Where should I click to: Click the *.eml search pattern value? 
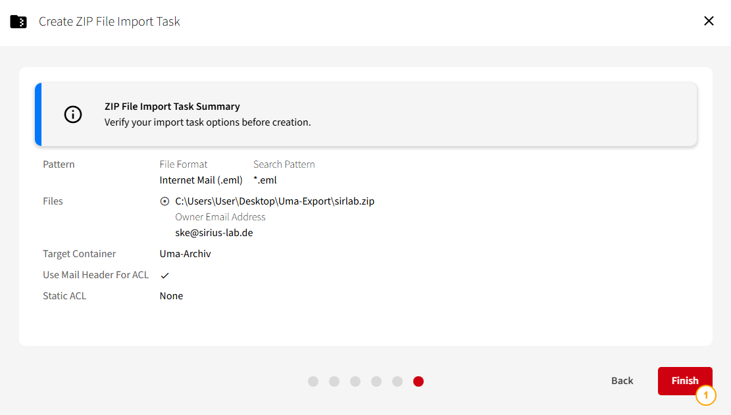(x=265, y=180)
